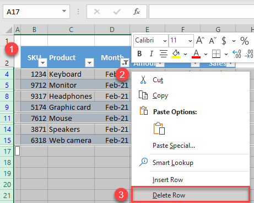Select row 4 header
Screen dimensions: 254x203
point(7,74)
